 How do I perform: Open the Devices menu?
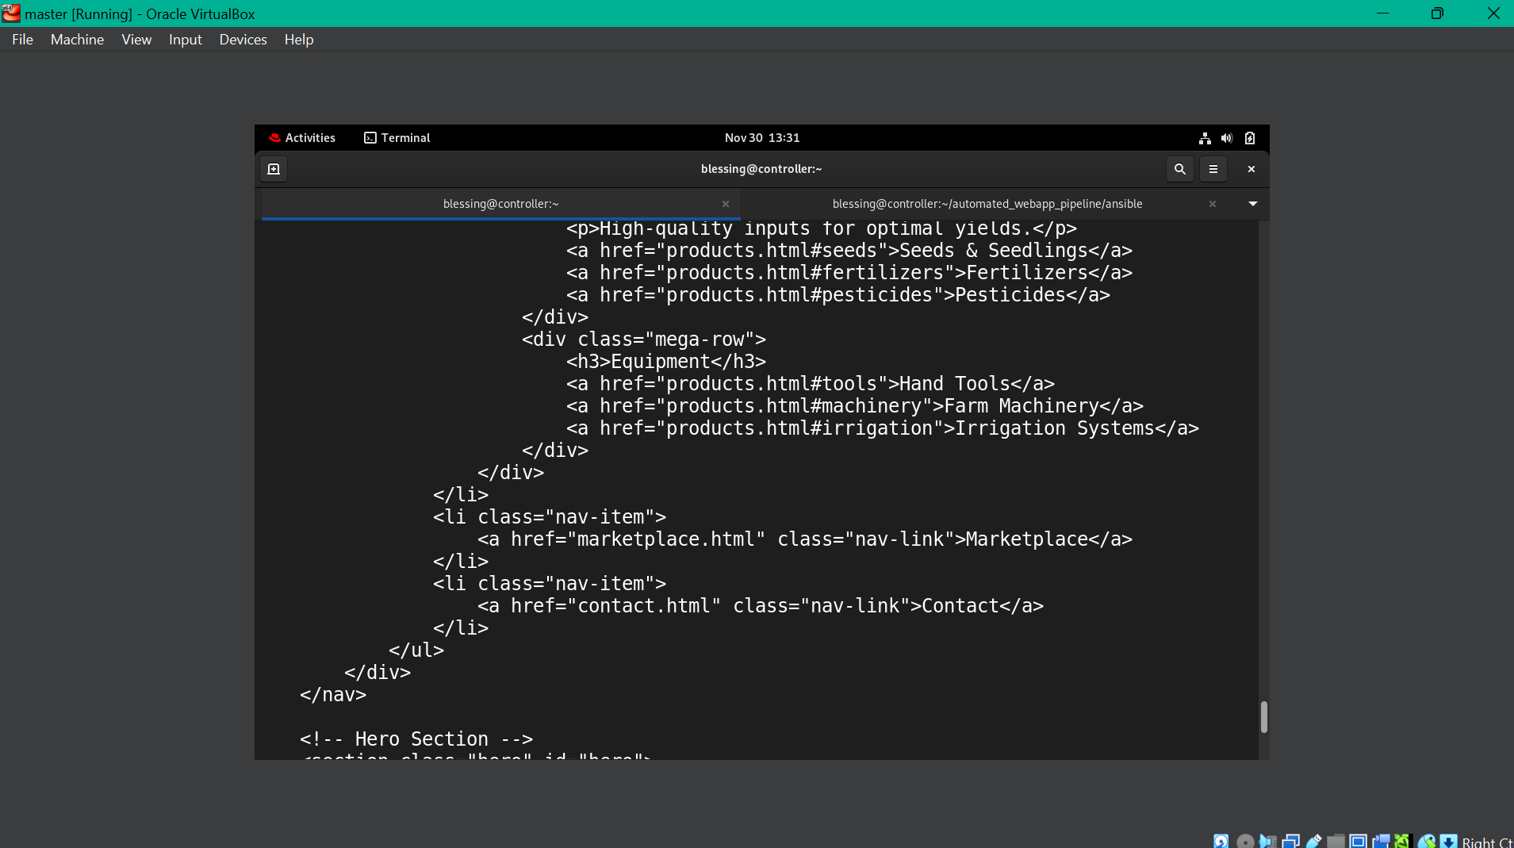pos(243,39)
